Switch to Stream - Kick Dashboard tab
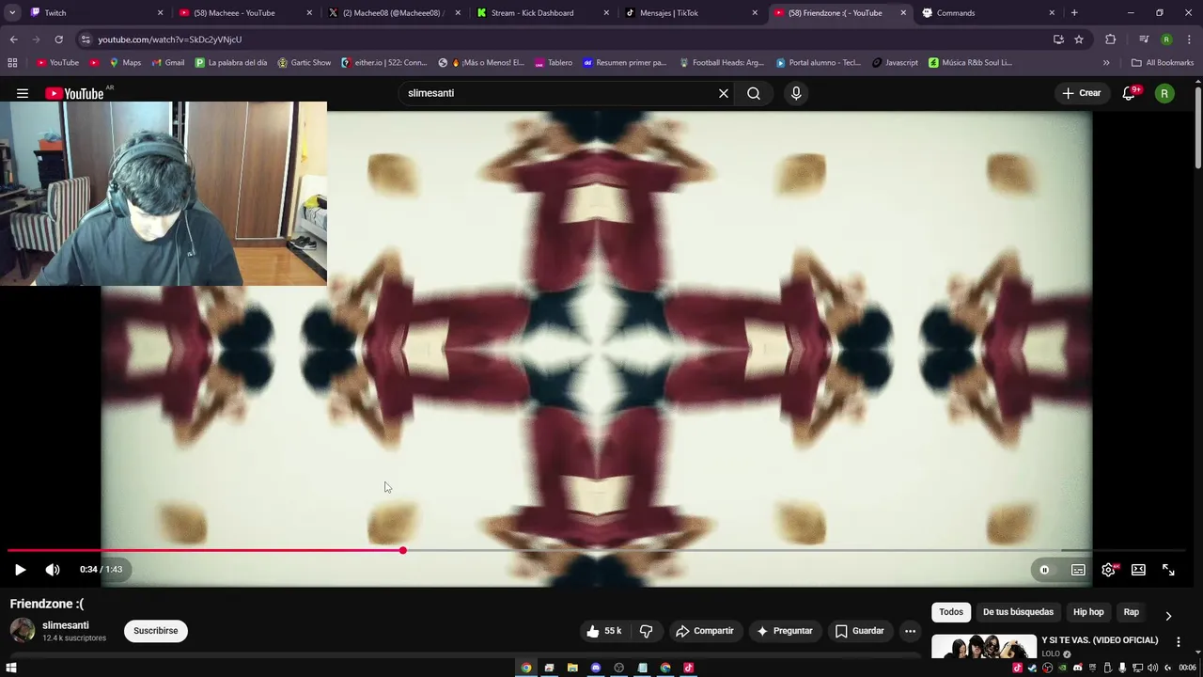This screenshot has width=1203, height=677. click(x=543, y=13)
